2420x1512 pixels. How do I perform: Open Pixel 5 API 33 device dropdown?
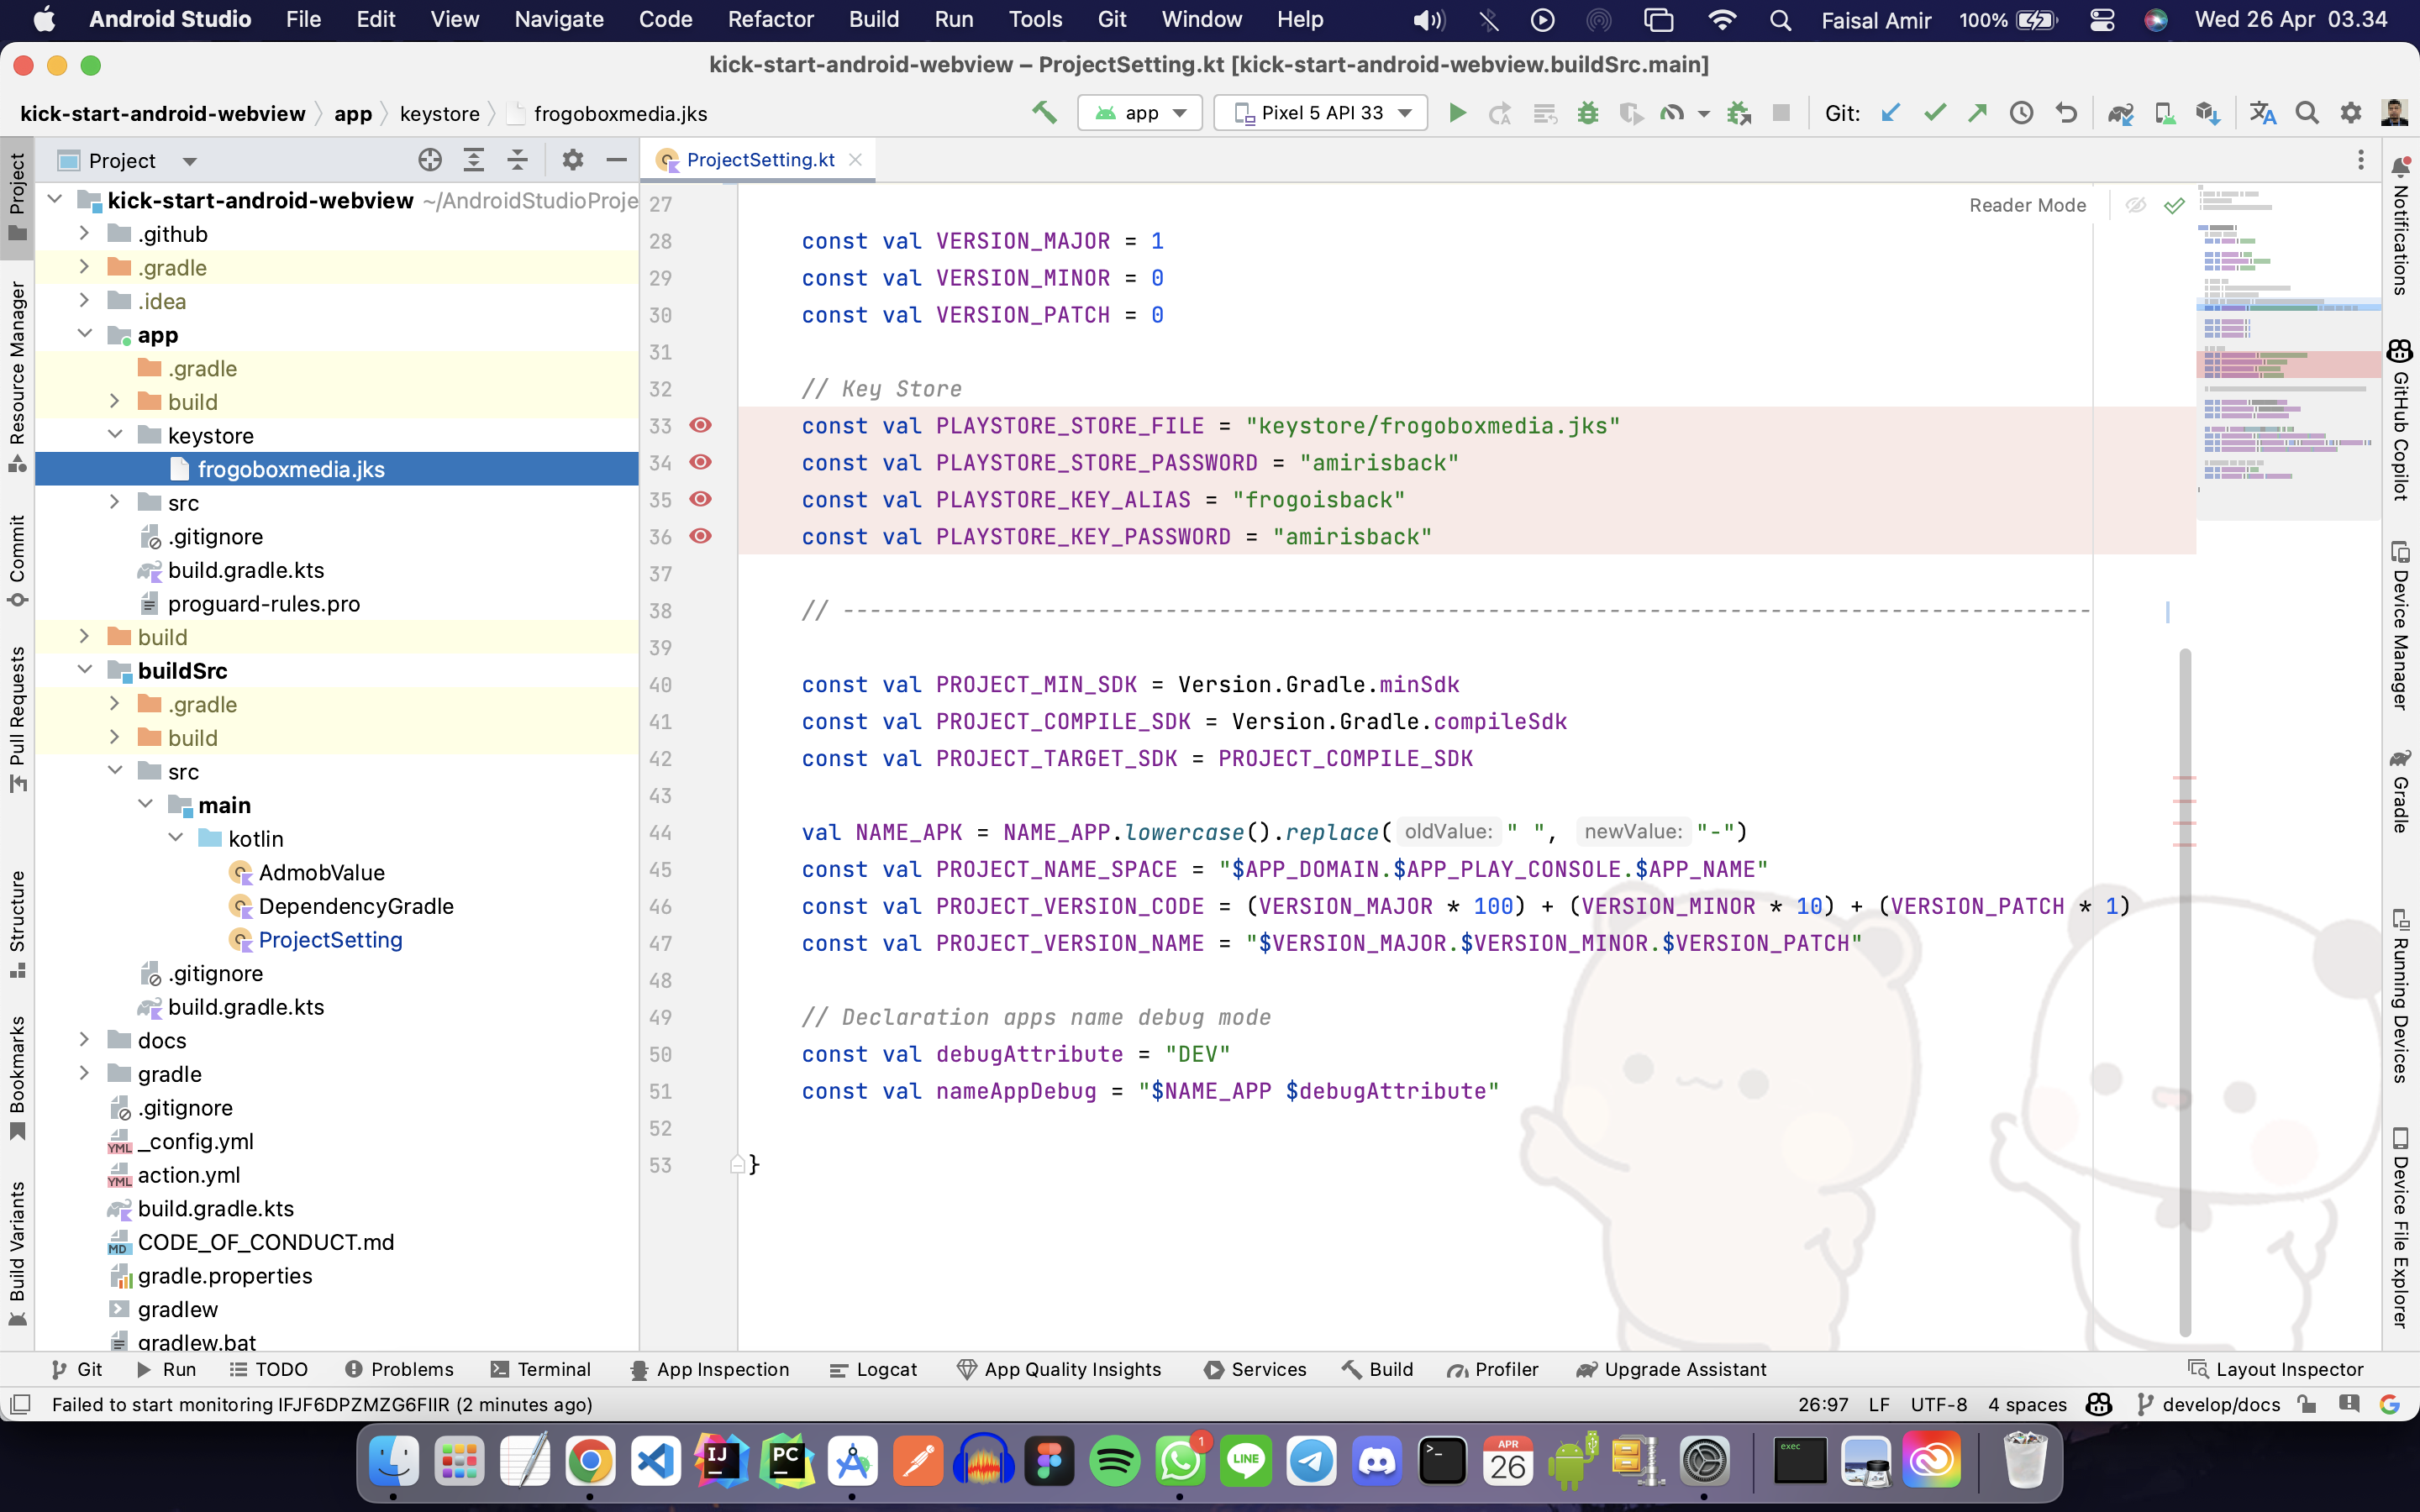(x=1321, y=113)
